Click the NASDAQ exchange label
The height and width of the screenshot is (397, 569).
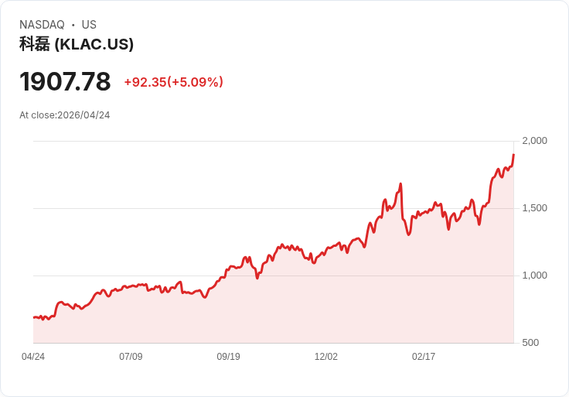tap(42, 25)
